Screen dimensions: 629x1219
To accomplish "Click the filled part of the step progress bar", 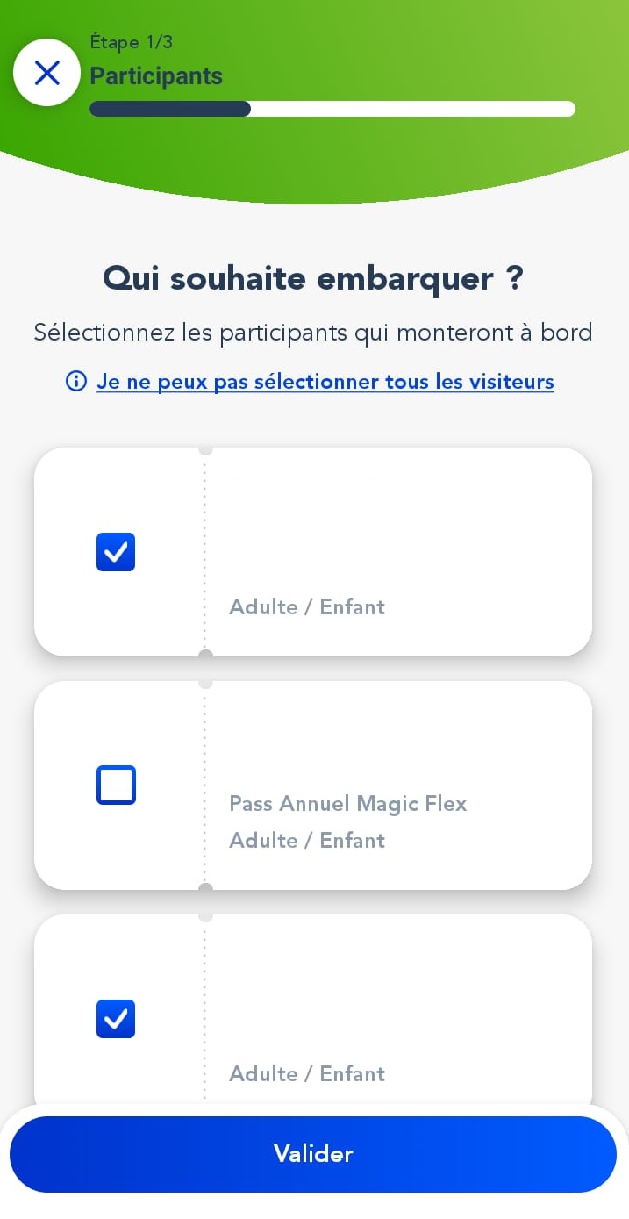I will tap(170, 109).
